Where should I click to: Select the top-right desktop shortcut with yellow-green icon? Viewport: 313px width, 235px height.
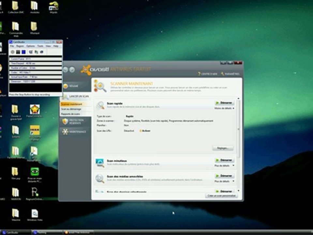[x=53, y=8]
